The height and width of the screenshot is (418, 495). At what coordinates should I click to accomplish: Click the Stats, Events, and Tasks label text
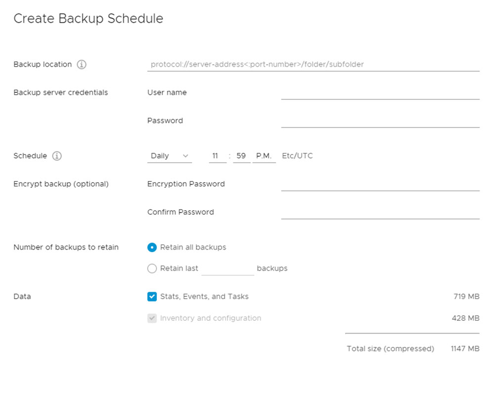204,297
